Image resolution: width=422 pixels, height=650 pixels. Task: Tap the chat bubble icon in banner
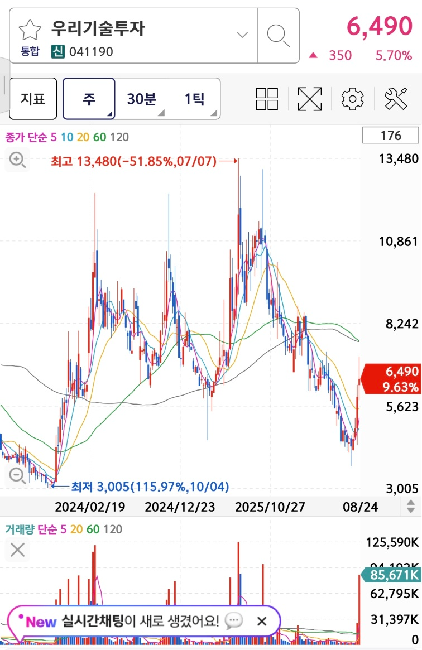click(x=234, y=621)
